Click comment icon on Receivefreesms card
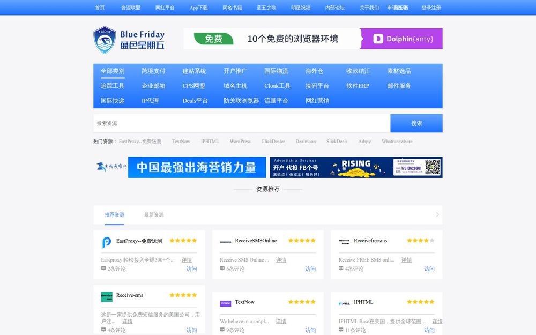Image resolution: width=536 pixels, height=335 pixels. click(x=341, y=269)
